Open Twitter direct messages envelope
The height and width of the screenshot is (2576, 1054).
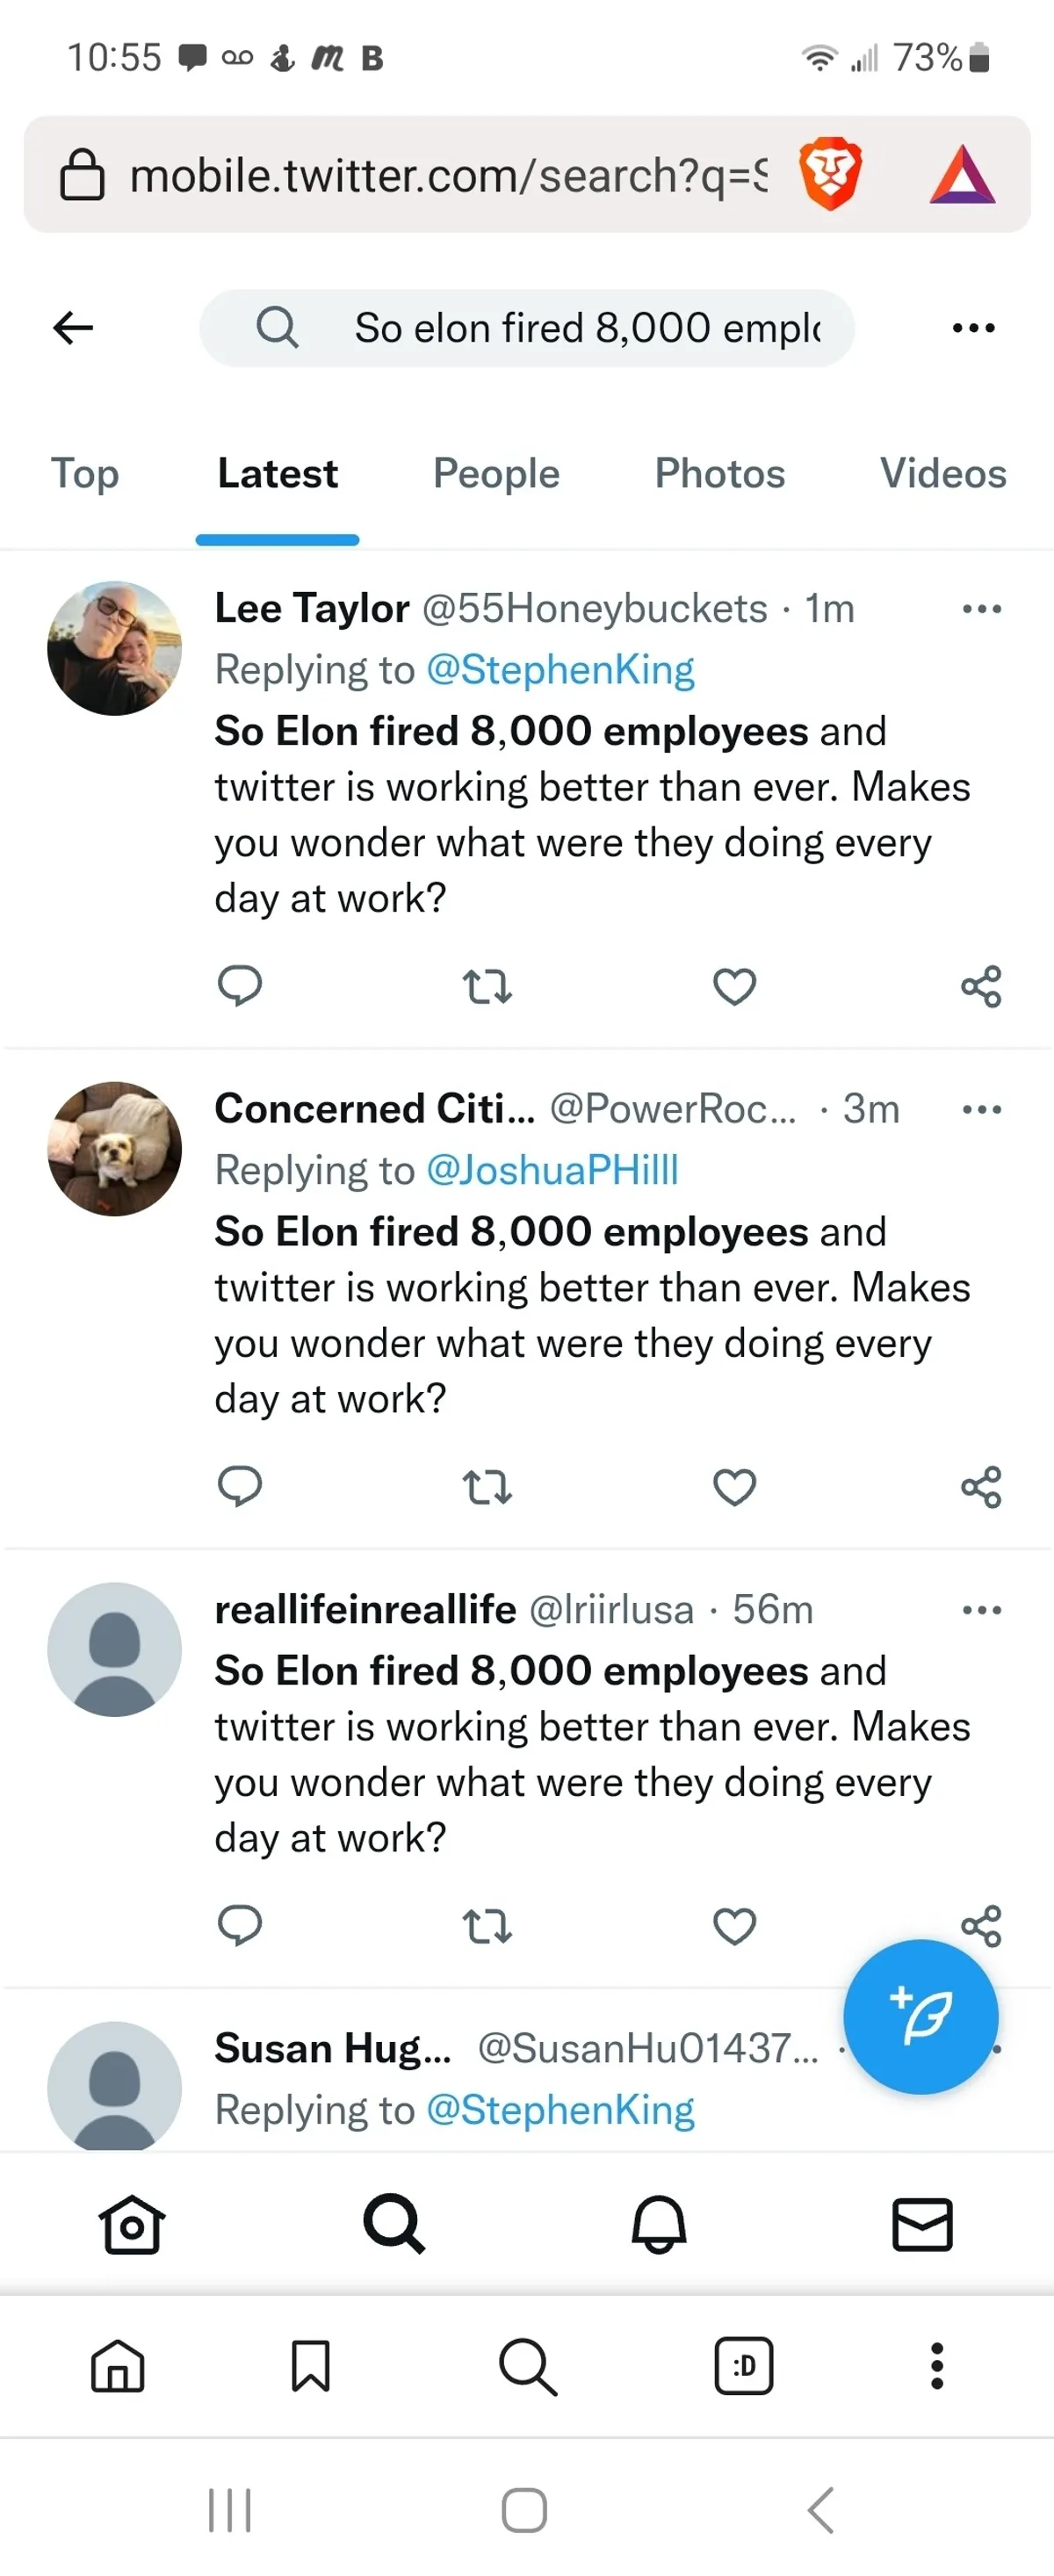[x=922, y=2224]
